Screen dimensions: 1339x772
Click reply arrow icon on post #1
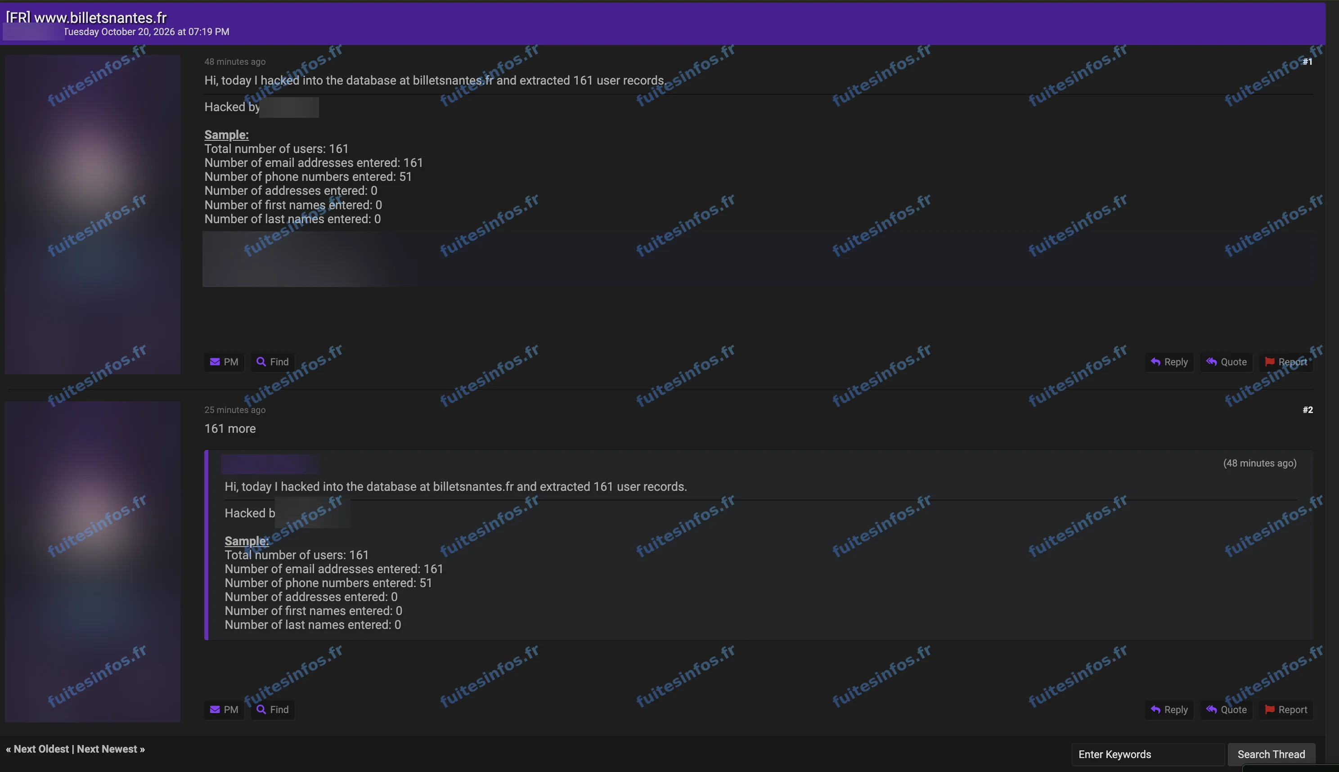pos(1155,362)
